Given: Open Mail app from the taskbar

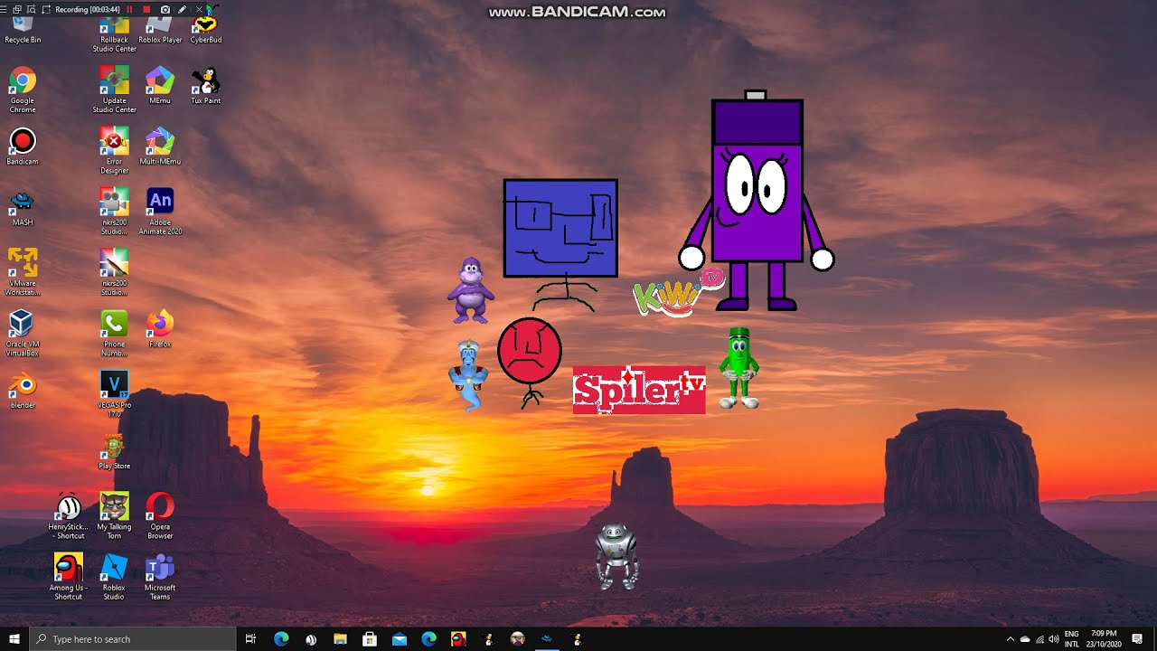Looking at the screenshot, I should click(x=400, y=639).
